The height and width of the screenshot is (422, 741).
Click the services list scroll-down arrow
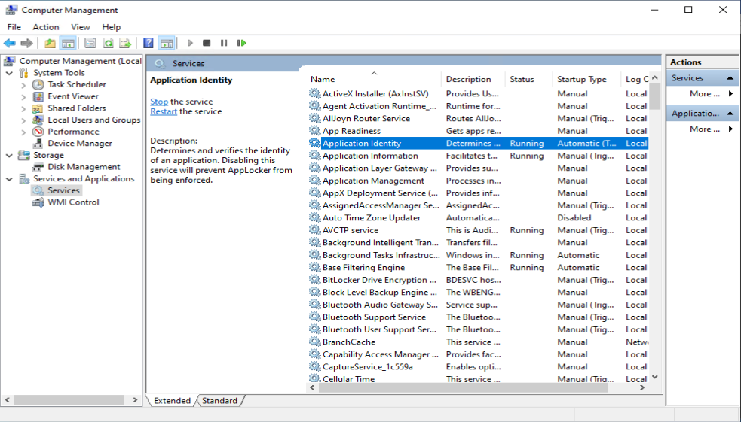pos(654,377)
